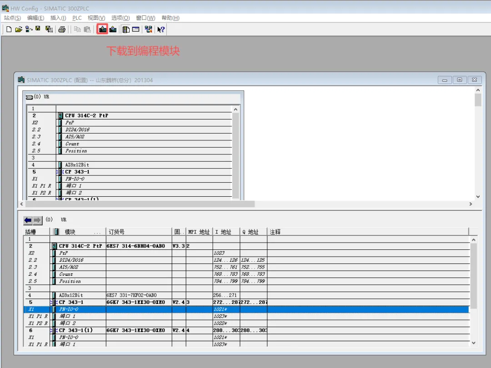Click horizontal scrollbar right arrow
This screenshot has height=368, width=491.
tap(471, 204)
